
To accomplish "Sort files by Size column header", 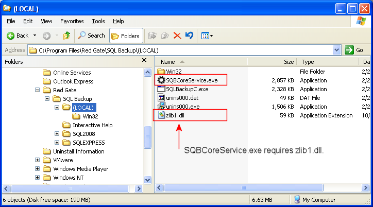I will click(272, 62).
